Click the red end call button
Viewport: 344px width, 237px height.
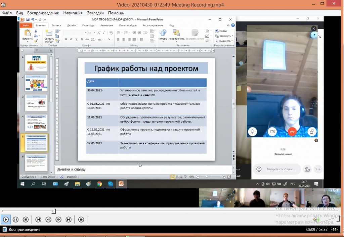292,132
